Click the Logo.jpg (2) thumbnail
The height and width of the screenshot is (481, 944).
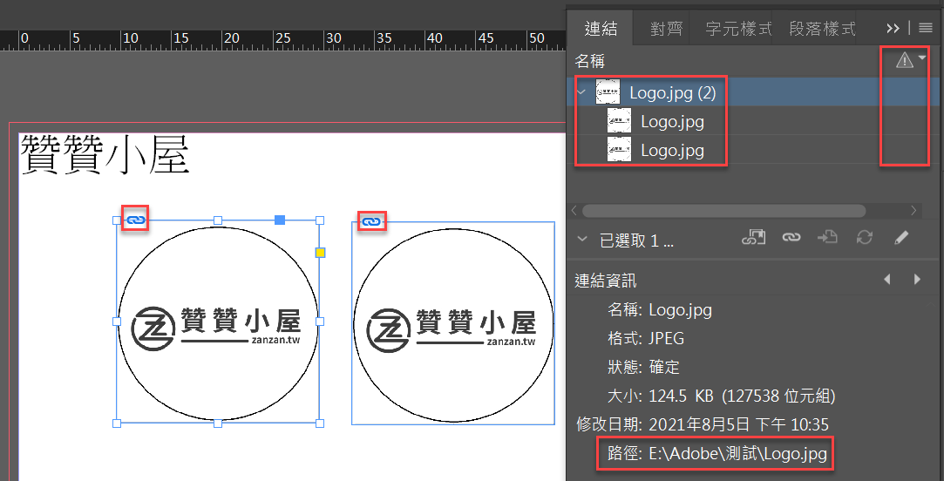pyautogui.click(x=608, y=92)
